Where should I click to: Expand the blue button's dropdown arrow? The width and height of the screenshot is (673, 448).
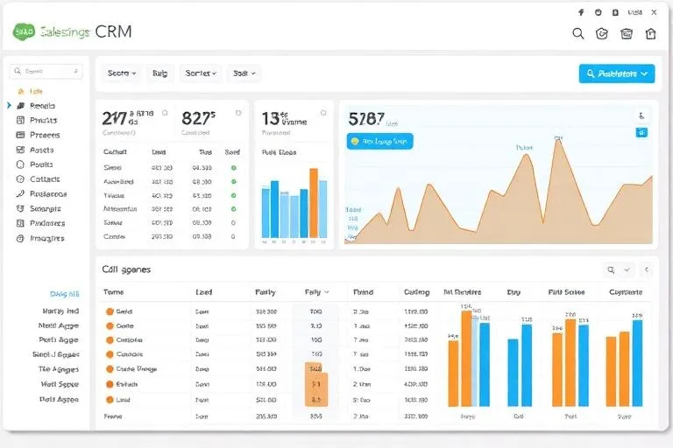[x=644, y=73]
